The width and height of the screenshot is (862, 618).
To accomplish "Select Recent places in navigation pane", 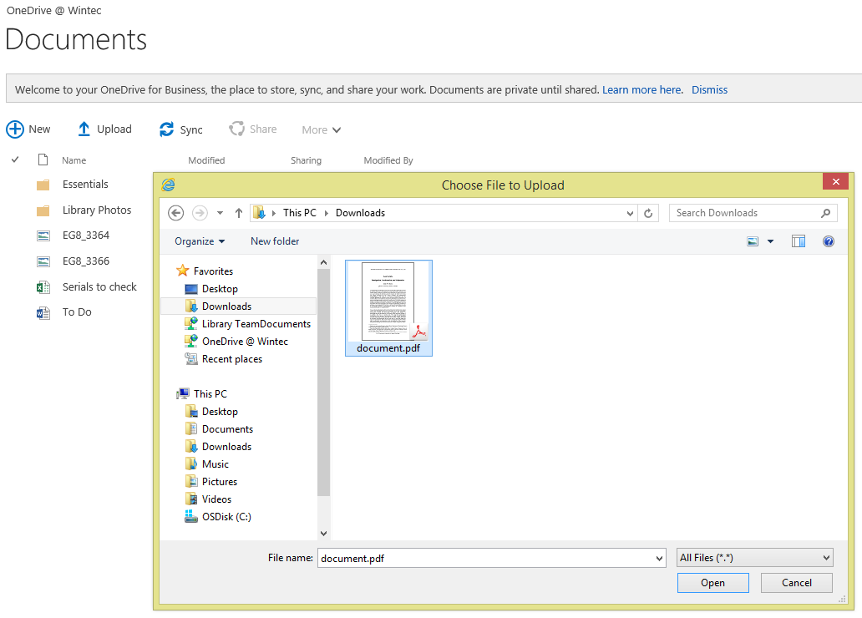I will click(x=232, y=359).
